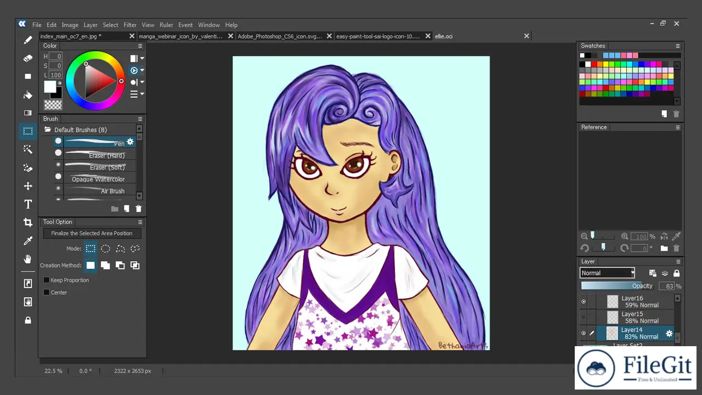
Task: Click the hand-in-frame icon in left toolbar
Action: pos(28,302)
